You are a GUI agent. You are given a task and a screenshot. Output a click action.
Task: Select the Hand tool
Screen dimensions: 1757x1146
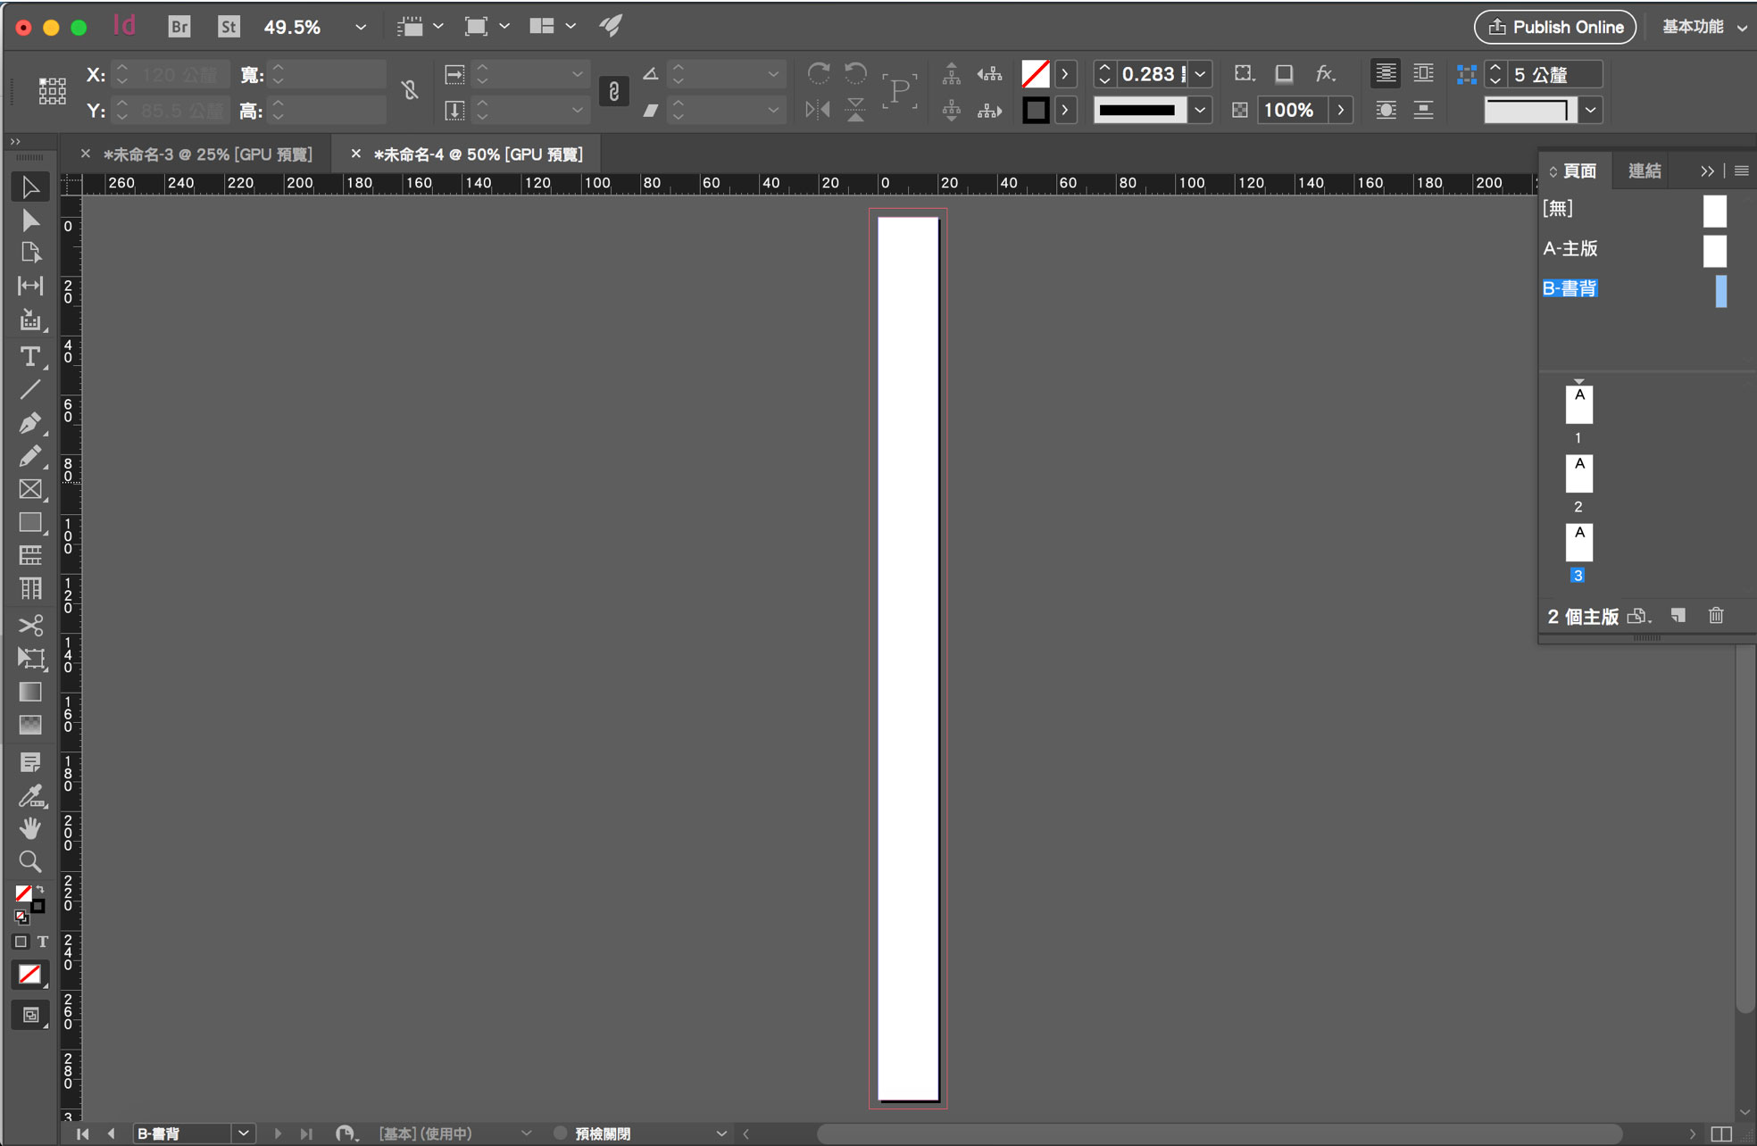pyautogui.click(x=29, y=828)
